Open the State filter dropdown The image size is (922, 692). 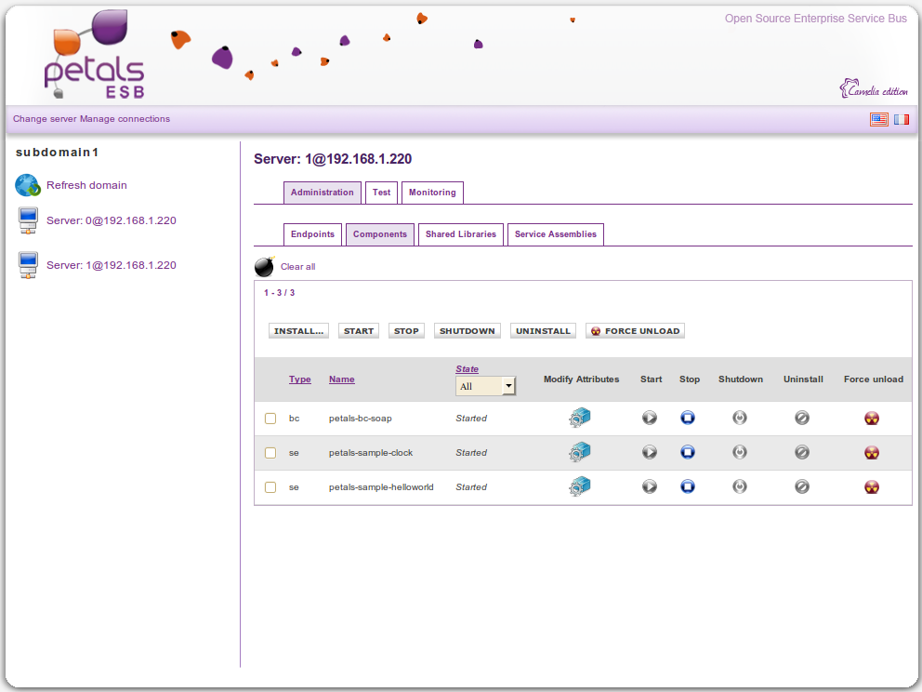point(485,386)
